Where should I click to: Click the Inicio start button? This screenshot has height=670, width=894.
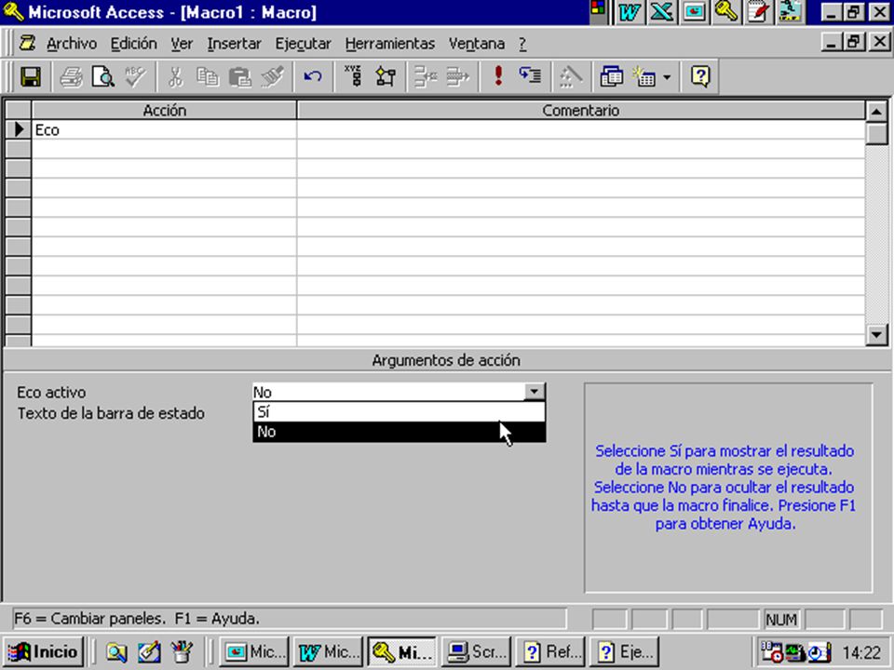[44, 651]
